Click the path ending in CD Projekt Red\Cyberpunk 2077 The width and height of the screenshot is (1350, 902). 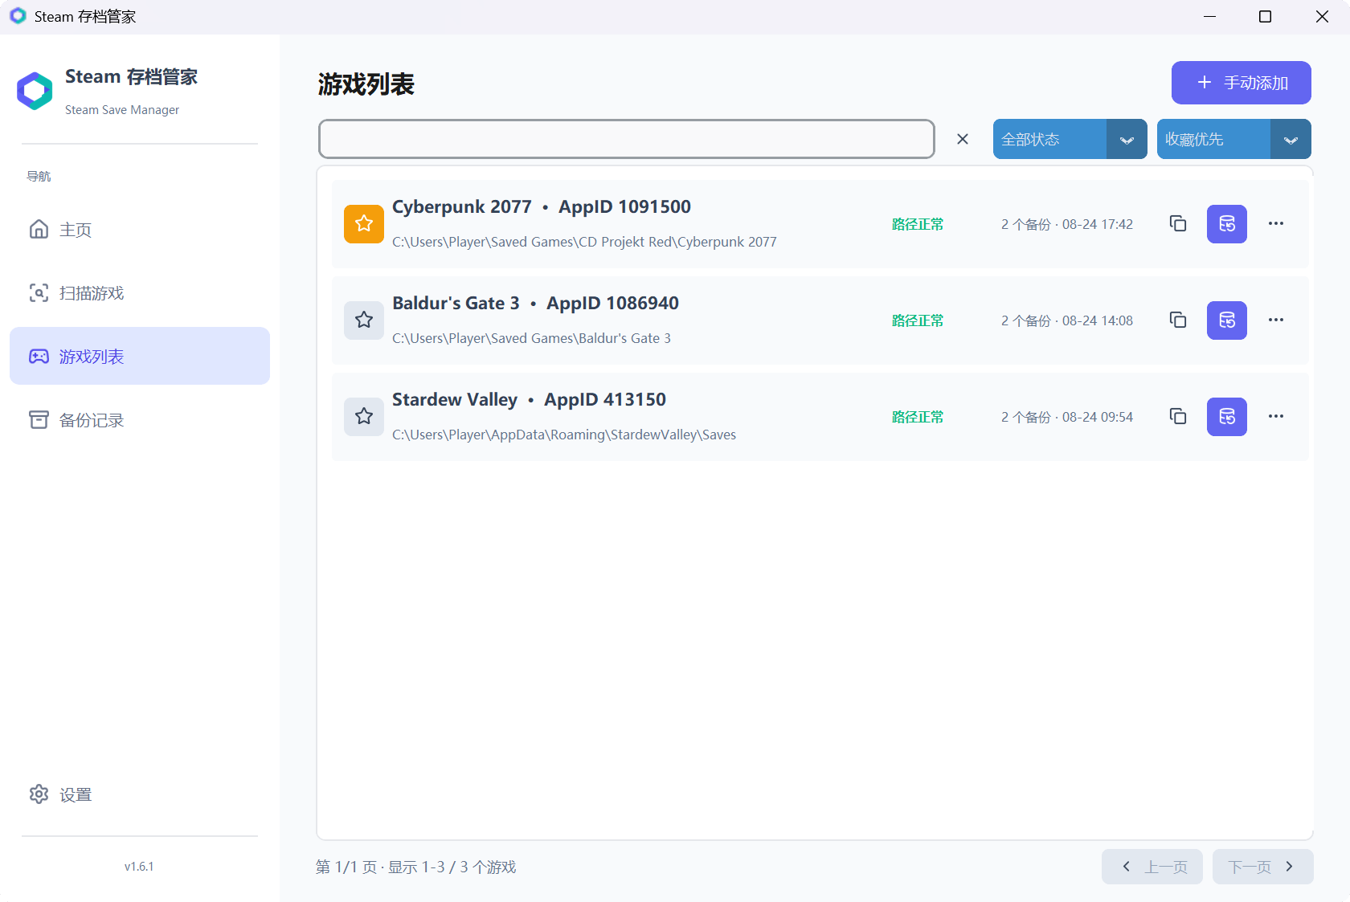click(584, 242)
